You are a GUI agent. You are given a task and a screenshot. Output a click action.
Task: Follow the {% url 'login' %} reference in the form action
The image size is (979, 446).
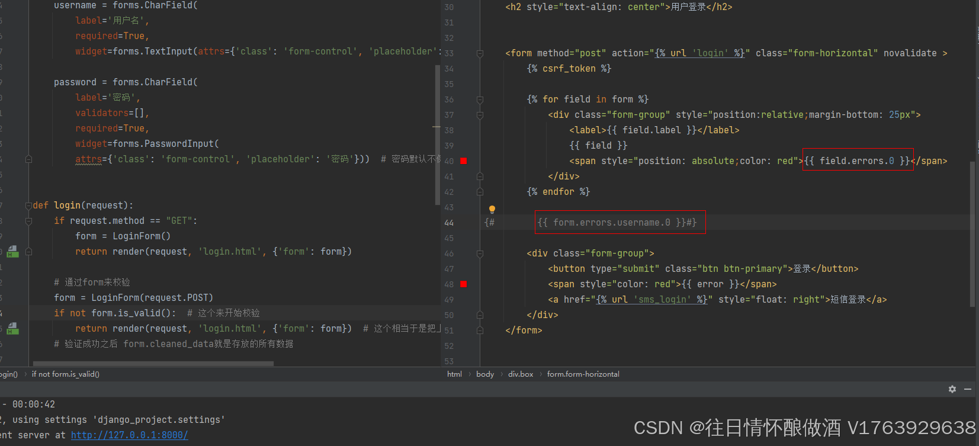coord(700,53)
